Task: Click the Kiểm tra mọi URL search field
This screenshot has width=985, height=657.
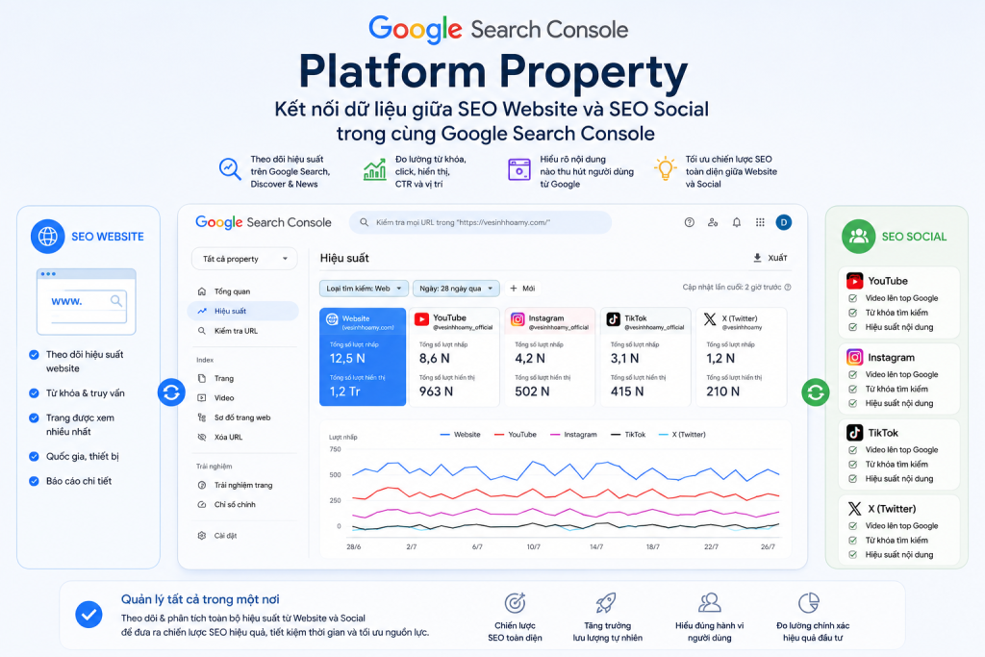Action: point(481,222)
